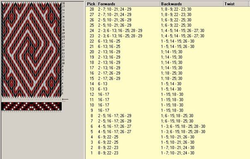Viewport: 250px width, 159px height.
Task: Click row number 28 beside the weave preview
Action: [x=63, y=3]
